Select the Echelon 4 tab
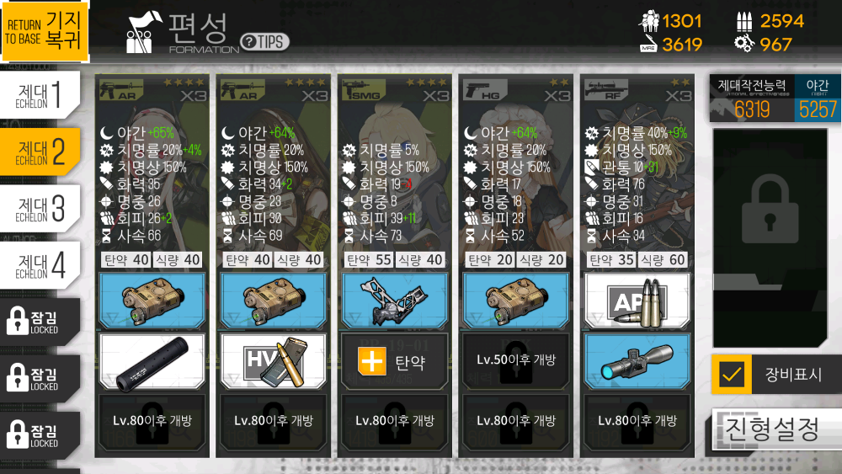Image resolution: width=842 pixels, height=474 pixels. pyautogui.click(x=40, y=266)
